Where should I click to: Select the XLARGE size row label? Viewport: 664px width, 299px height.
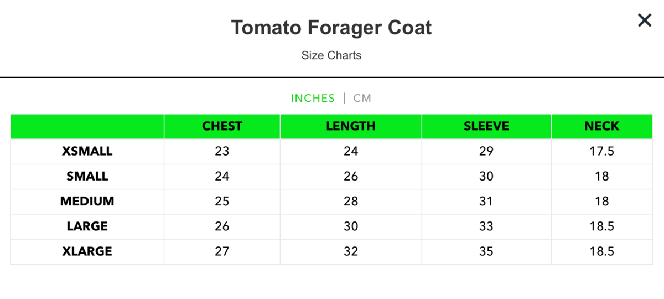pyautogui.click(x=87, y=251)
